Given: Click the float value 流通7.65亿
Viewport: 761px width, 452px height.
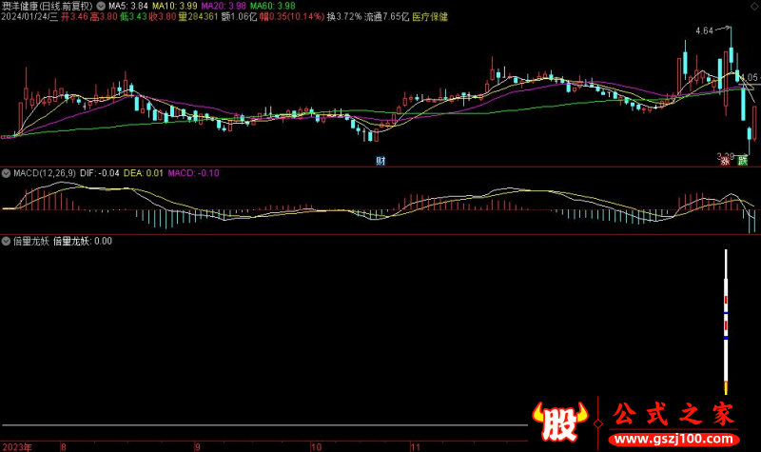Looking at the screenshot, I should pyautogui.click(x=387, y=17).
